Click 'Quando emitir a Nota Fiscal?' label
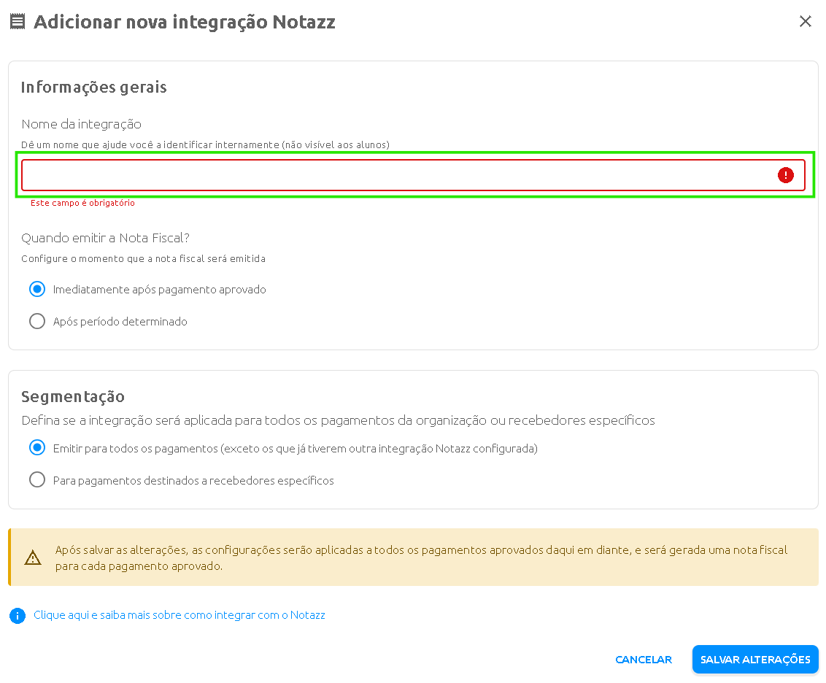This screenshot has height=683, width=826. pos(105,238)
